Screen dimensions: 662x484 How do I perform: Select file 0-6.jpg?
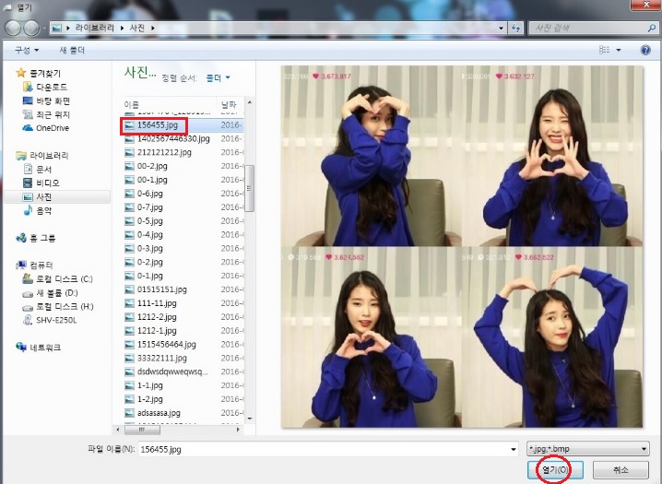[x=150, y=194]
